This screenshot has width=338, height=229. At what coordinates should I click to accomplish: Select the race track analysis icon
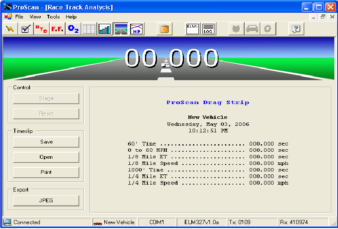120,29
